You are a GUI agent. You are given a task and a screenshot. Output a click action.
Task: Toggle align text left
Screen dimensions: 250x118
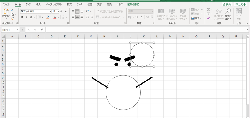point(73,17)
